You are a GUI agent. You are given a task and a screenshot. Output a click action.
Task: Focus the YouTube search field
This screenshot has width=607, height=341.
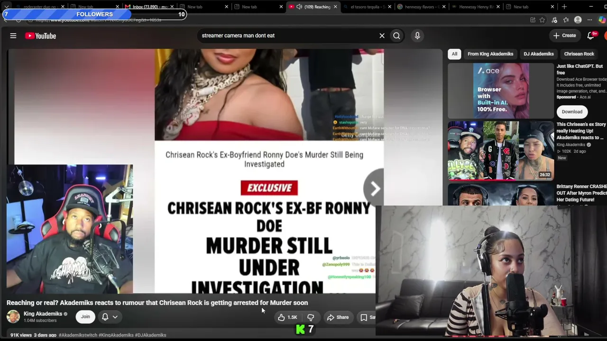287,36
